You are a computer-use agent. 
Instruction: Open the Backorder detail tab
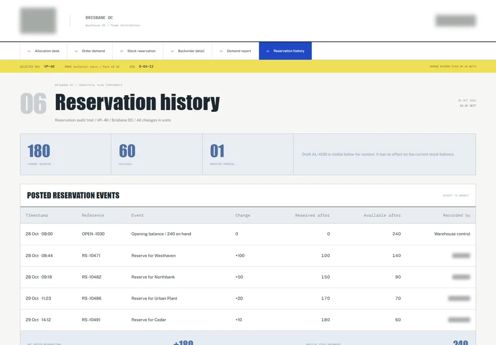188,51
